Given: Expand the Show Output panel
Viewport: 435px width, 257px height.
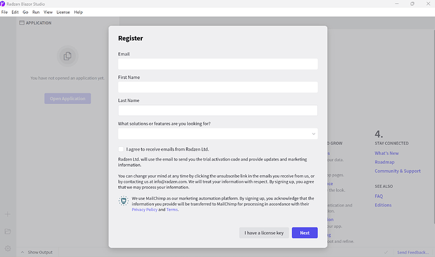Looking at the screenshot, I should (x=37, y=252).
